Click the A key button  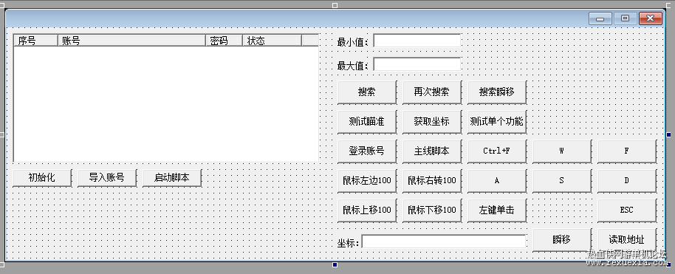tap(497, 180)
